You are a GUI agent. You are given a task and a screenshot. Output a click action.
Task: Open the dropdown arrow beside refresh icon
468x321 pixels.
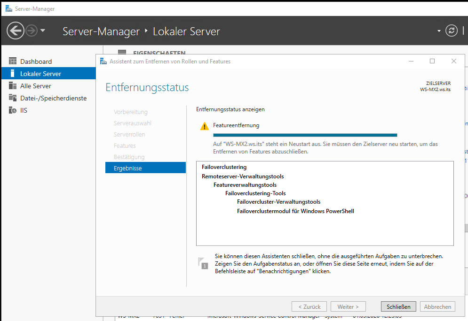click(x=439, y=31)
